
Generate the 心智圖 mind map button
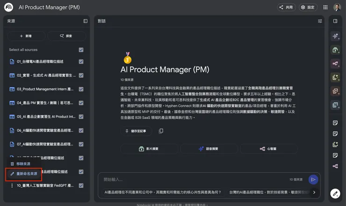coord(268,149)
